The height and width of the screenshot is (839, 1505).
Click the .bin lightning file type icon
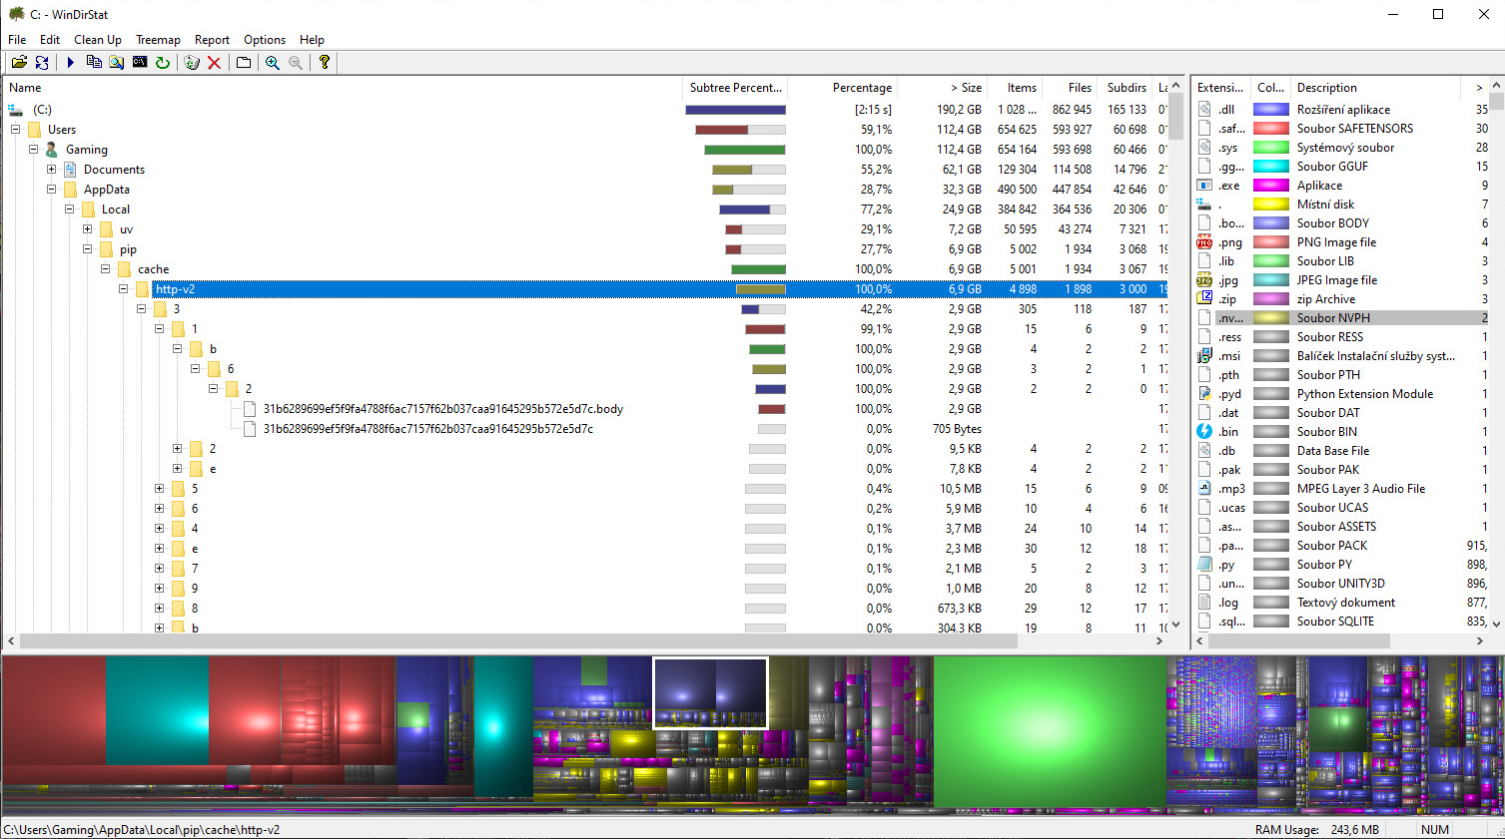(x=1204, y=432)
